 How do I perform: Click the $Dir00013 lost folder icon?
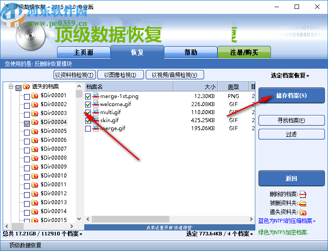35,202
